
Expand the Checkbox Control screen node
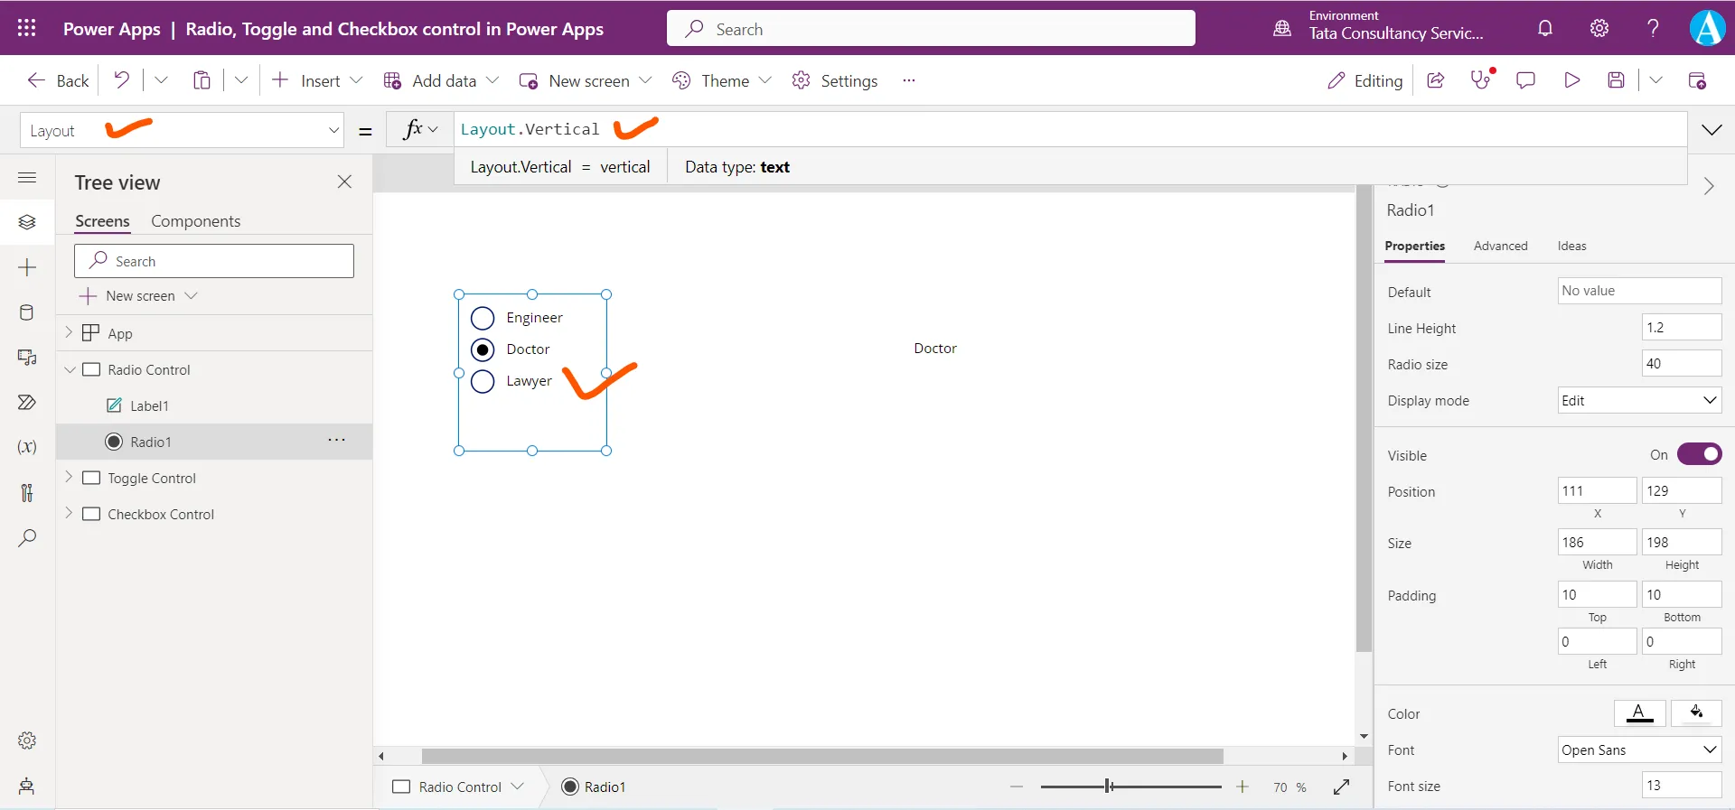pos(69,513)
